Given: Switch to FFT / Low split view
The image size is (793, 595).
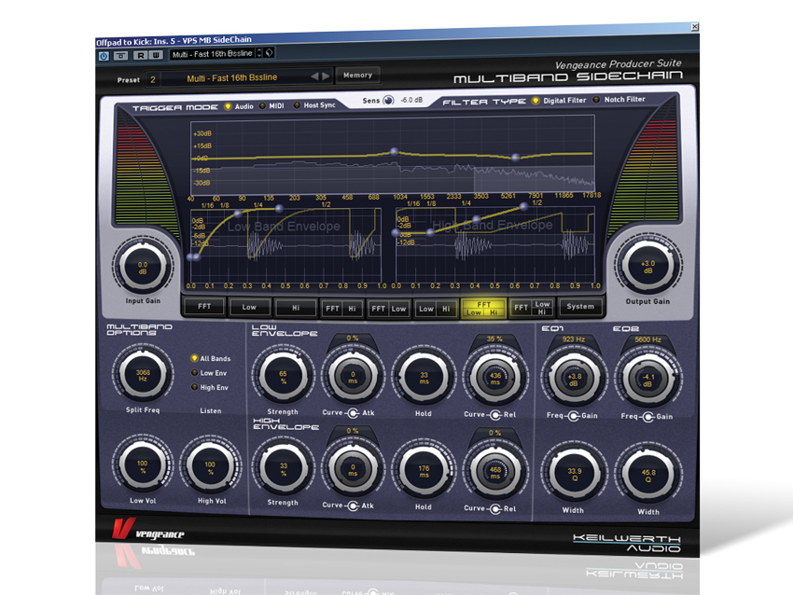Looking at the screenshot, I should (x=388, y=309).
